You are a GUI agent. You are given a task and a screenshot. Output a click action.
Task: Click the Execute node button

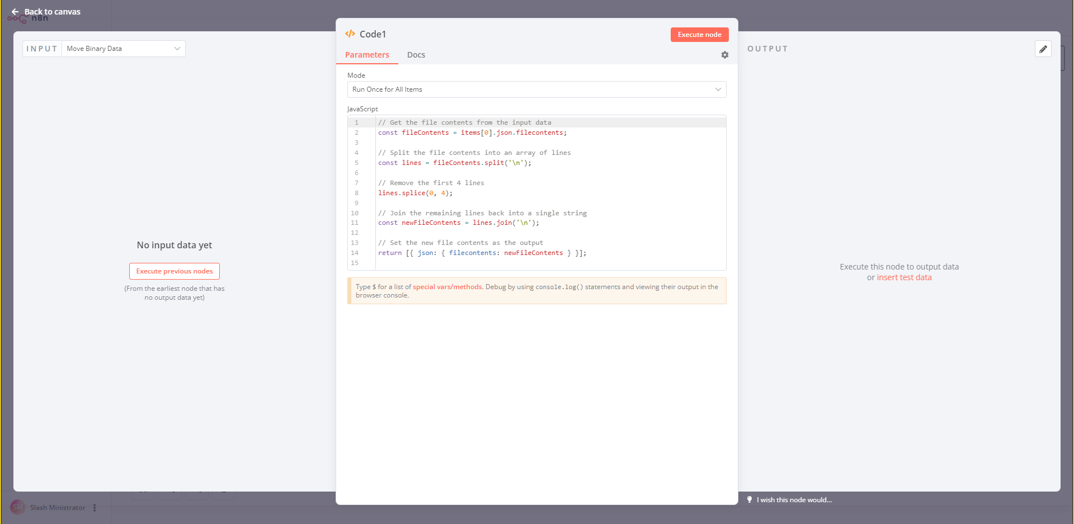(700, 35)
